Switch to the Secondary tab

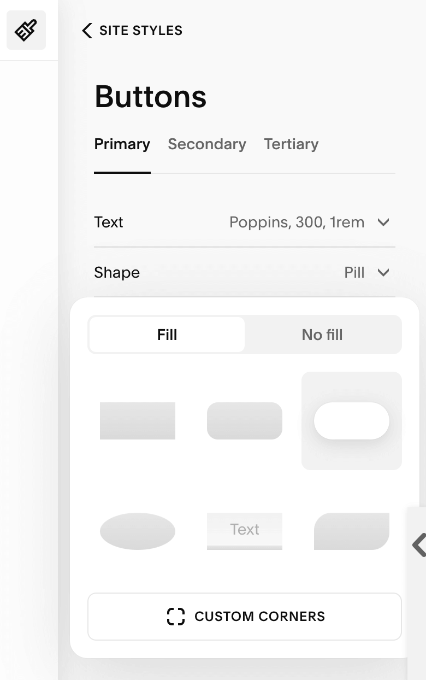207,144
